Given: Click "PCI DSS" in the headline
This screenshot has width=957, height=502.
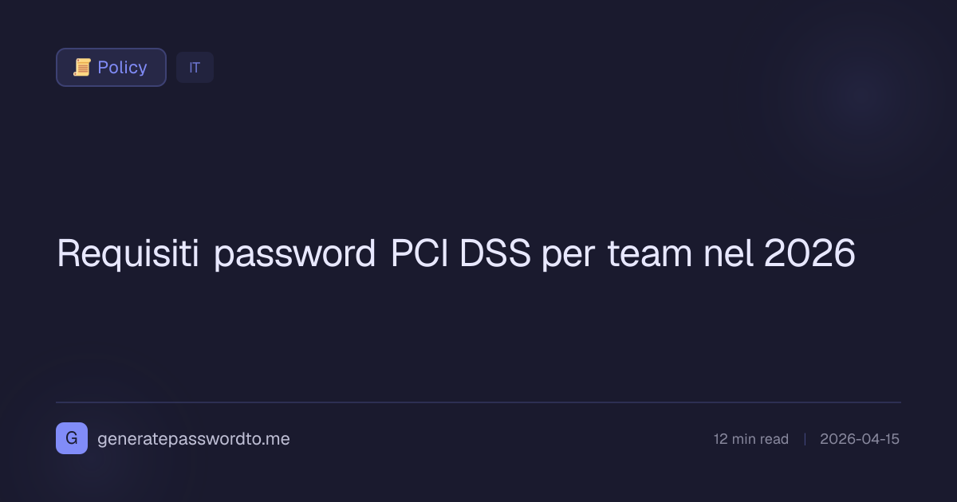Looking at the screenshot, I should coord(460,254).
